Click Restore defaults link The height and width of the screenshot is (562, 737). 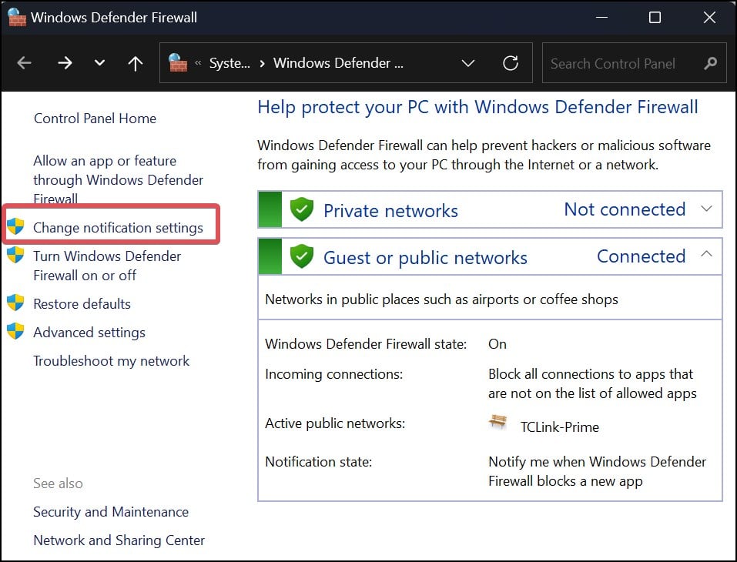[x=82, y=303]
